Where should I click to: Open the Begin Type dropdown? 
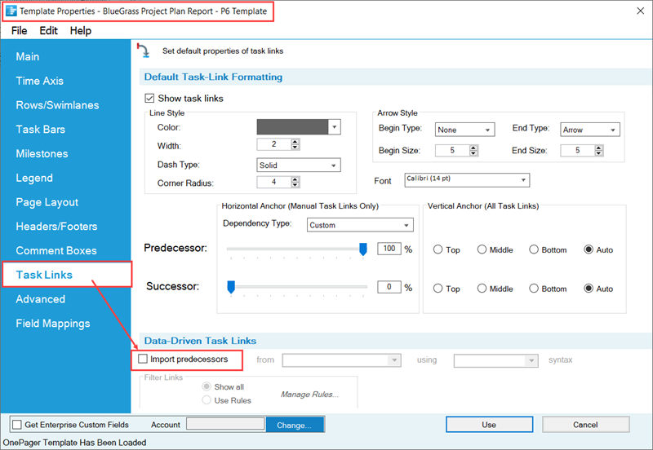[464, 130]
